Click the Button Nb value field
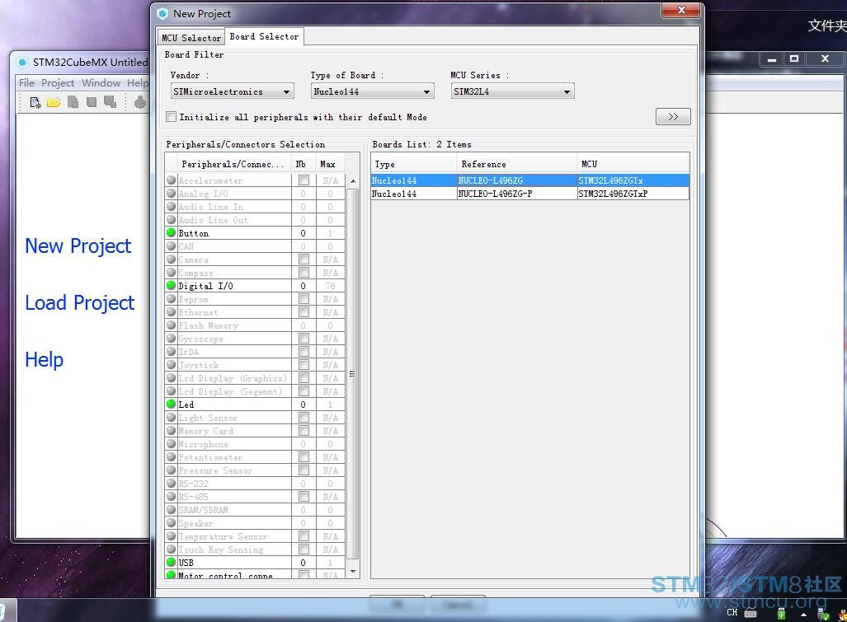Screen dimensions: 847x622 pos(303,233)
